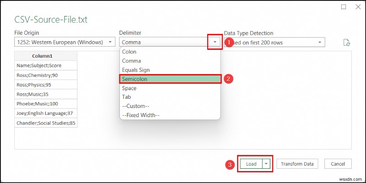
Task: Collapse the Delimiter dropdown arrow
Action: click(215, 42)
